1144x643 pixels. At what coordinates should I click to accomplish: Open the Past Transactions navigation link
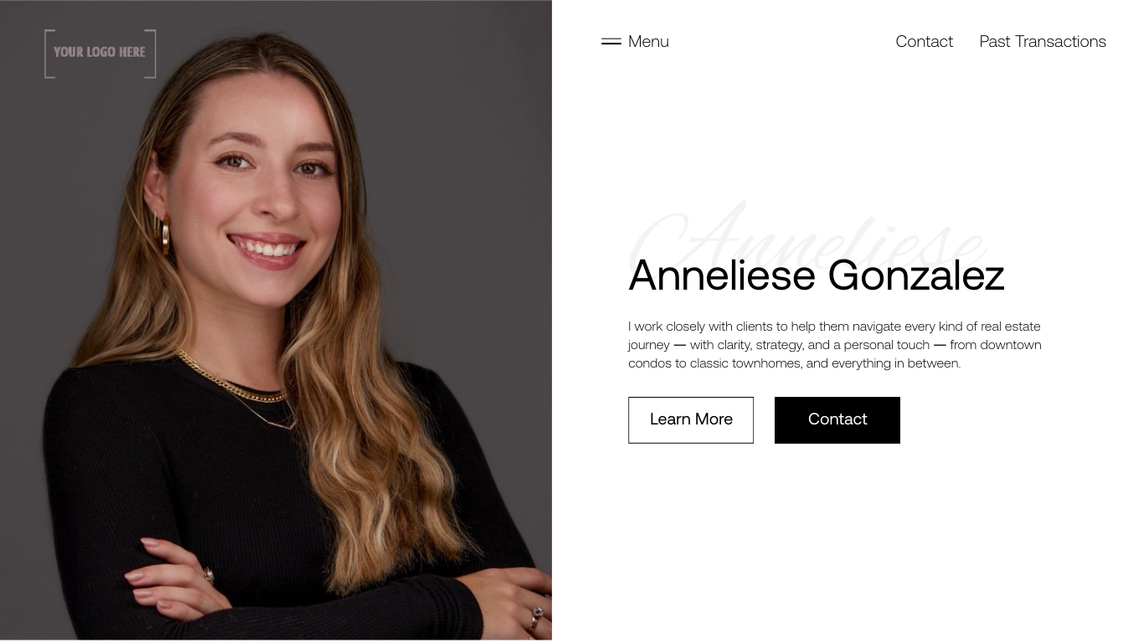pyautogui.click(x=1043, y=41)
